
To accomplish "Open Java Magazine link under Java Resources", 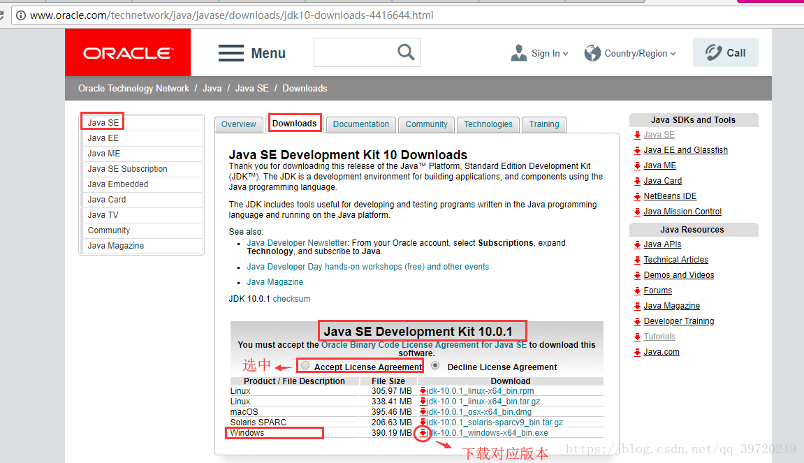I will point(672,306).
